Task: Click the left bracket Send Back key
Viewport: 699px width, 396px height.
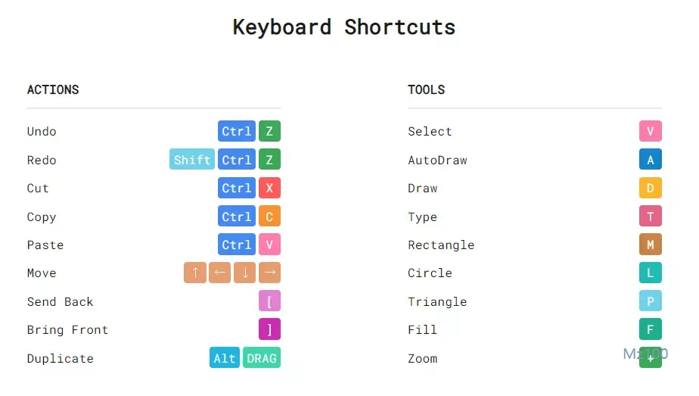Action: [x=269, y=301]
